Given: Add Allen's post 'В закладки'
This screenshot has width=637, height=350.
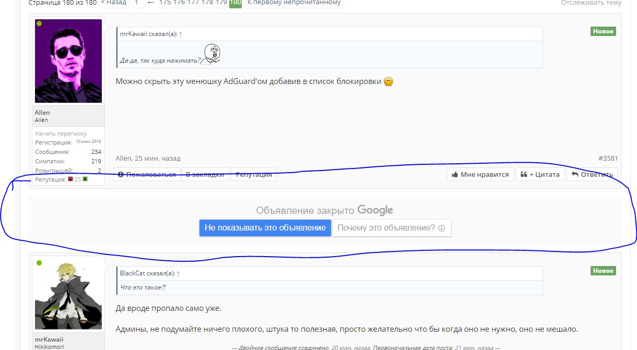Looking at the screenshot, I should click(205, 174).
